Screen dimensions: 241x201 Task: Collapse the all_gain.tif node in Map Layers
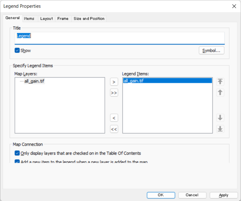pos(22,81)
